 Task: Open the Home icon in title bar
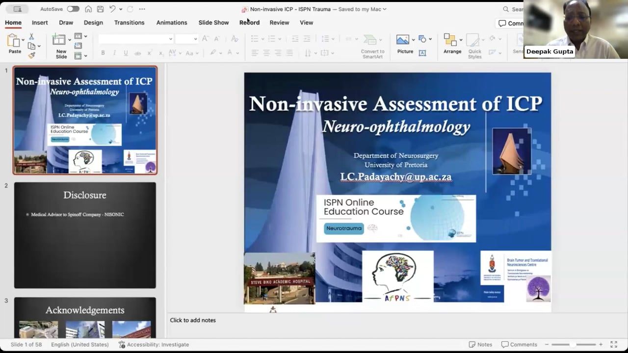click(88, 9)
